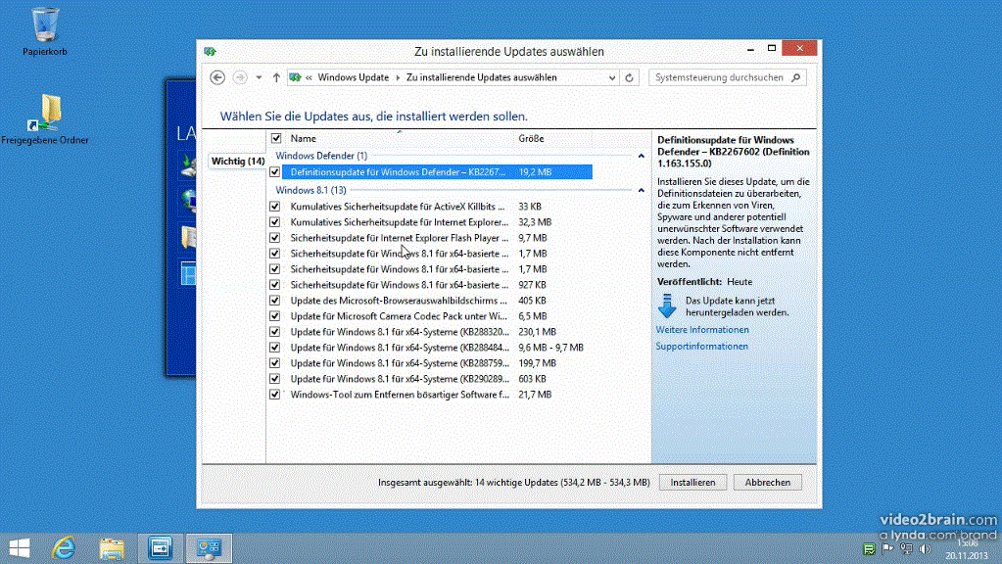Switch to the Server Manager taskbar app
This screenshot has height=564, width=1002.
pos(160,548)
